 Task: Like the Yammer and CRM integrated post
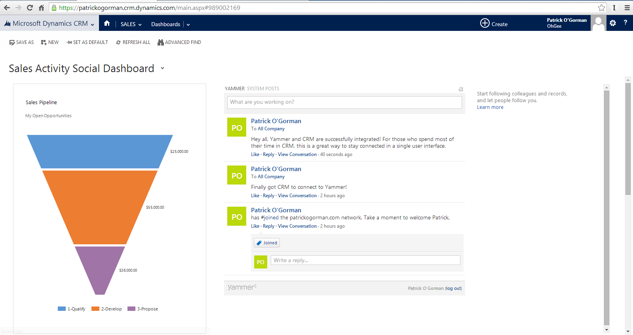click(255, 154)
